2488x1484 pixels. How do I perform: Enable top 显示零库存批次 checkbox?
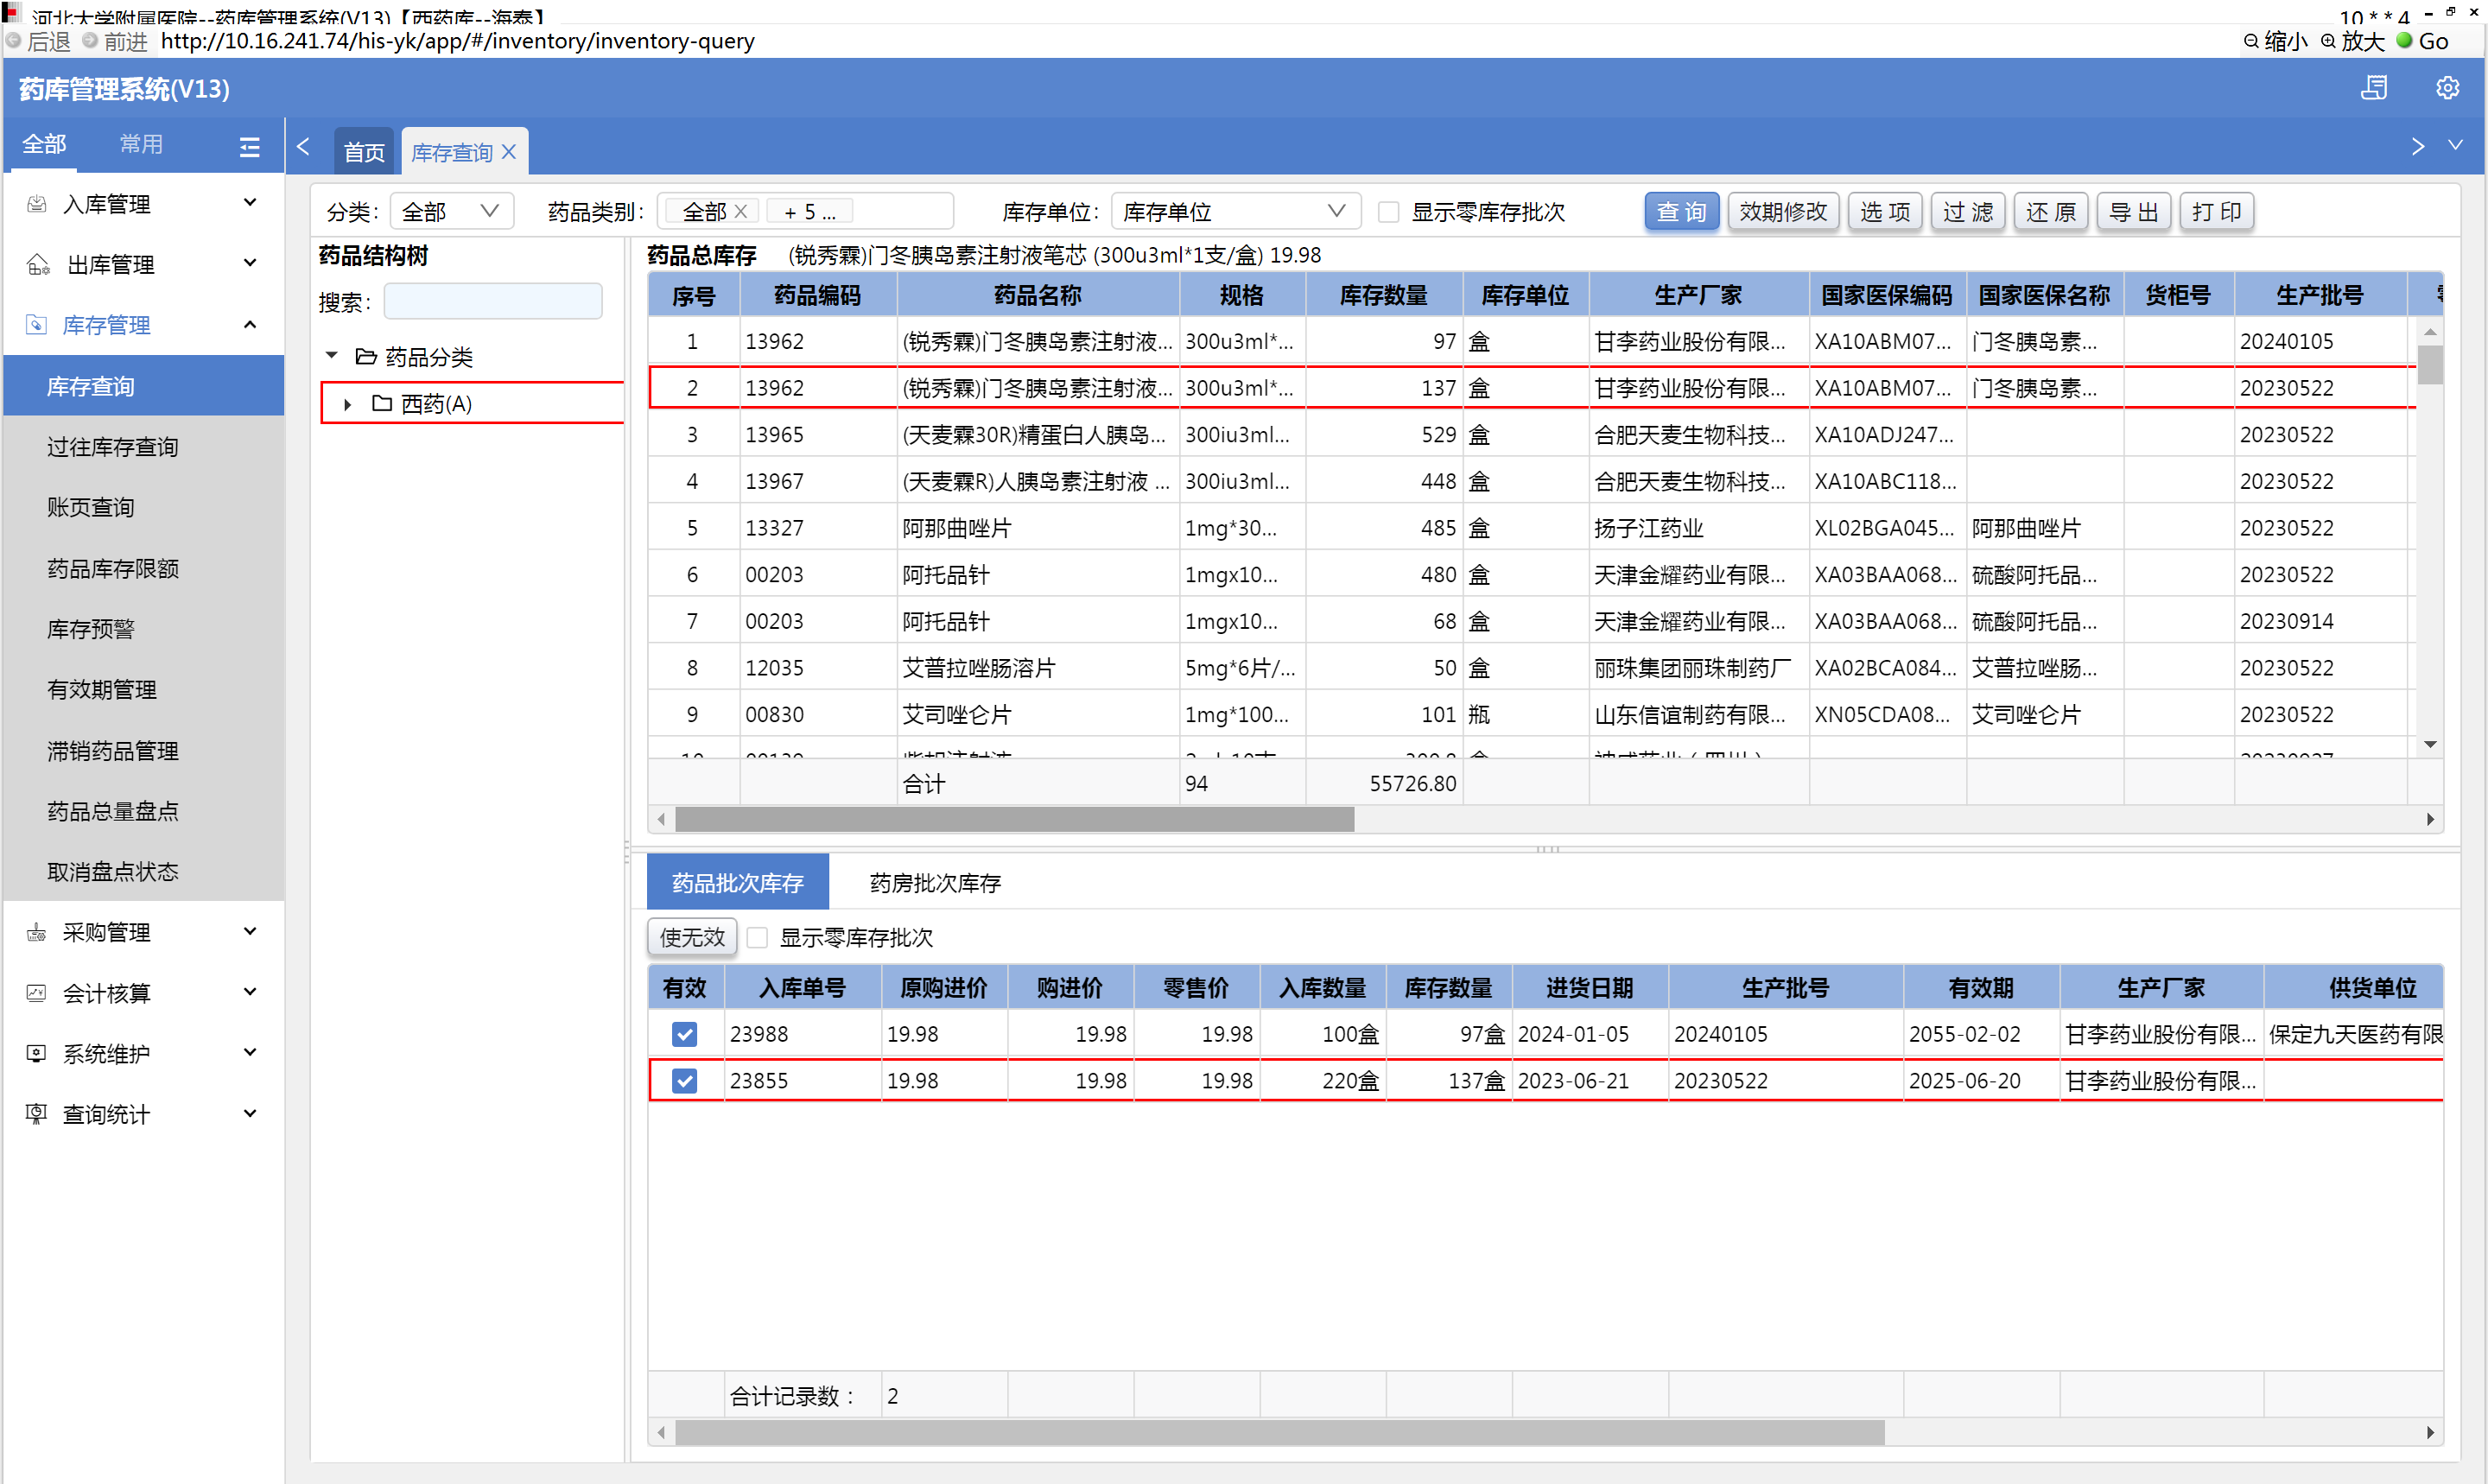point(1389,212)
